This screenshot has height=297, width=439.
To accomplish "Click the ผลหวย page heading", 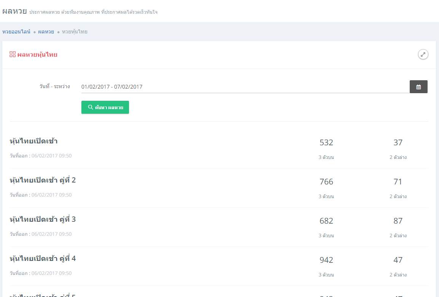I will tap(14, 11).
